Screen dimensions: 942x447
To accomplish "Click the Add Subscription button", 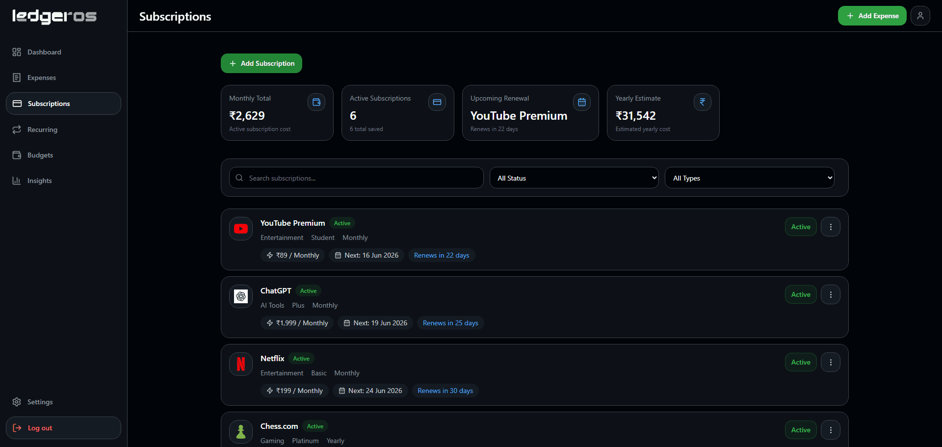I will click(x=262, y=63).
